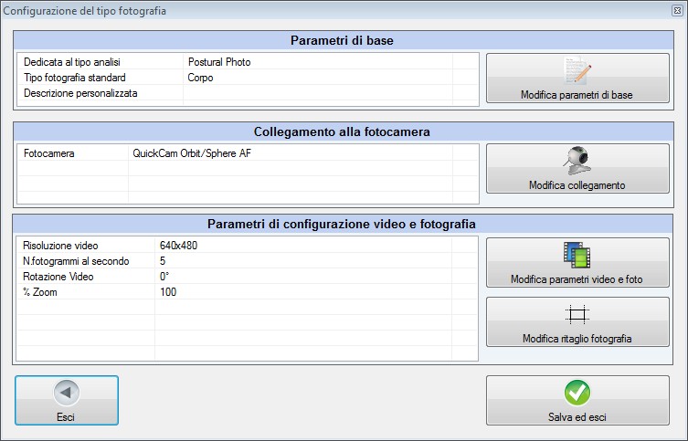Click the window title Configurazione del tipo fotografia
Screen dimensions: 688x441
[x=85, y=11]
